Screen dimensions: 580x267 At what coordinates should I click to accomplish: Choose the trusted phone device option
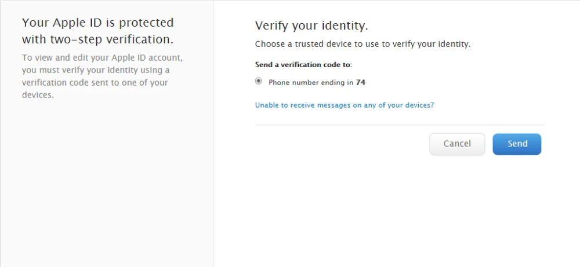259,82
